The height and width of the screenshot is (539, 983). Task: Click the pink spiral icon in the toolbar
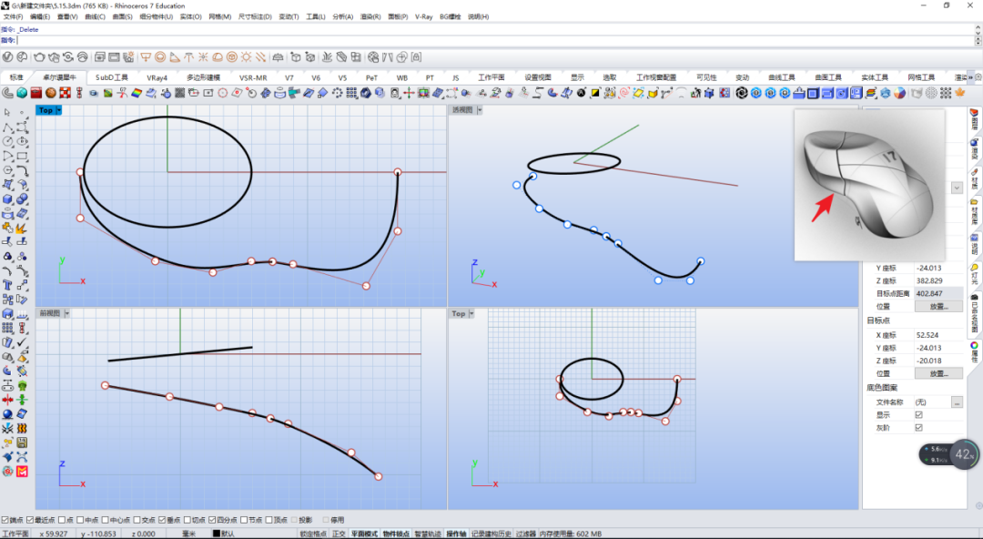pos(623,93)
